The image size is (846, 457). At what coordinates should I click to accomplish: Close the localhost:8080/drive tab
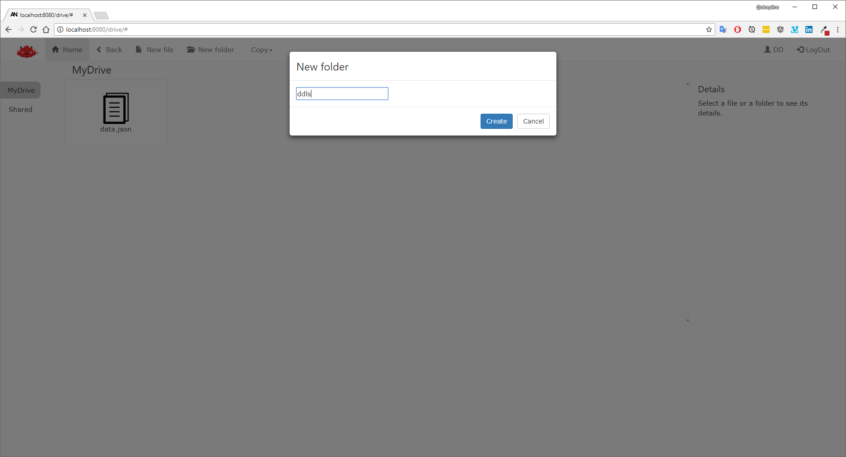click(x=85, y=15)
